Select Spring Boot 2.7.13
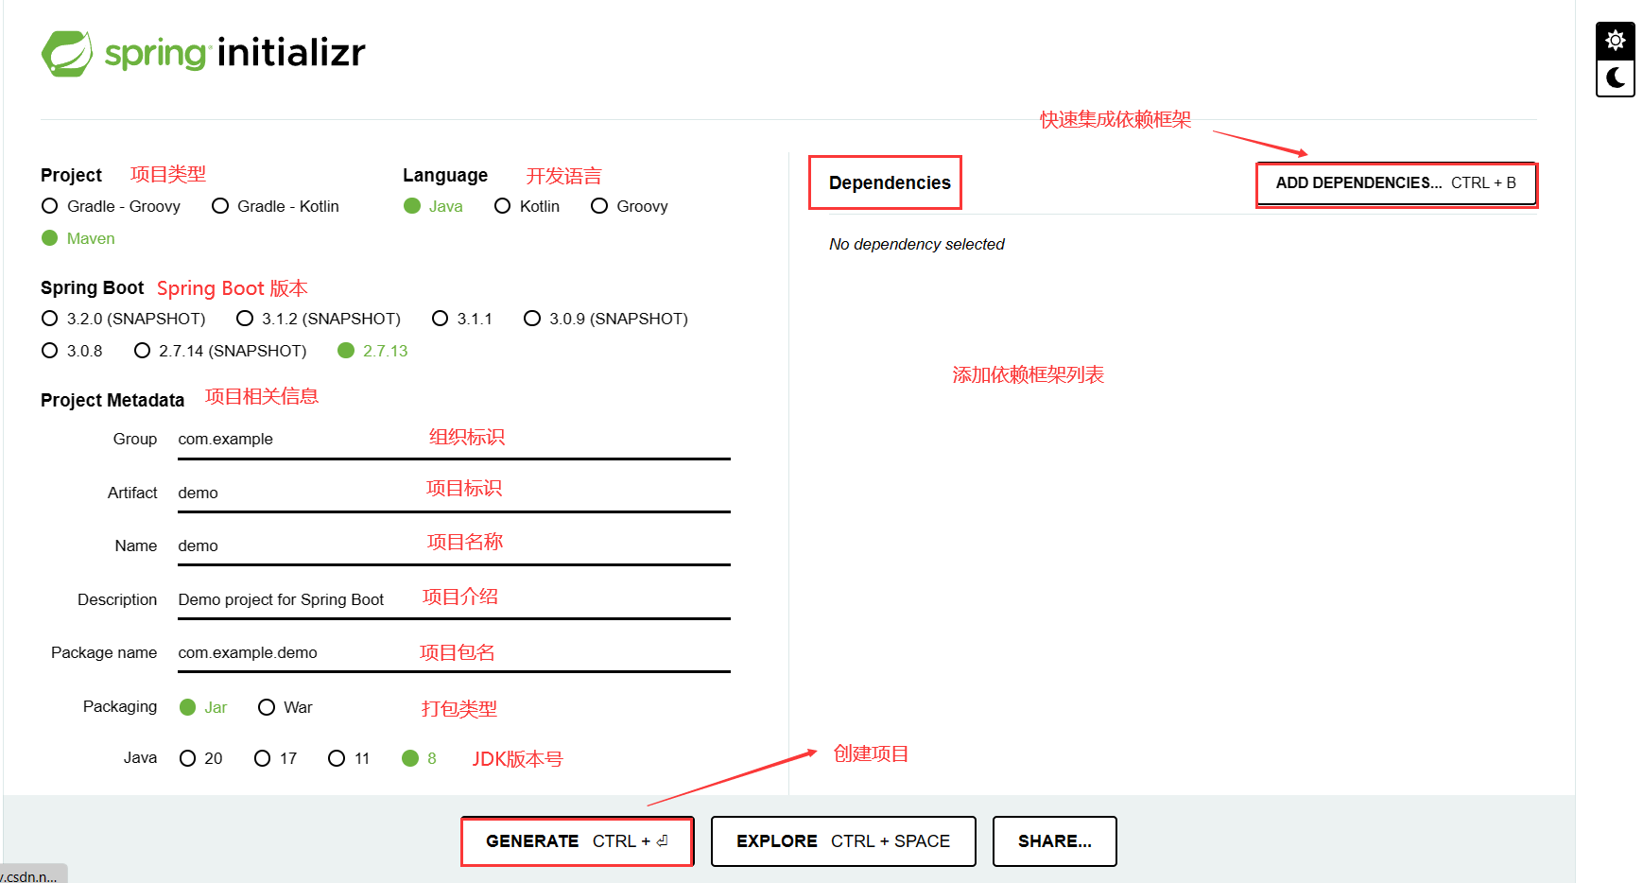The image size is (1643, 883). tap(373, 351)
